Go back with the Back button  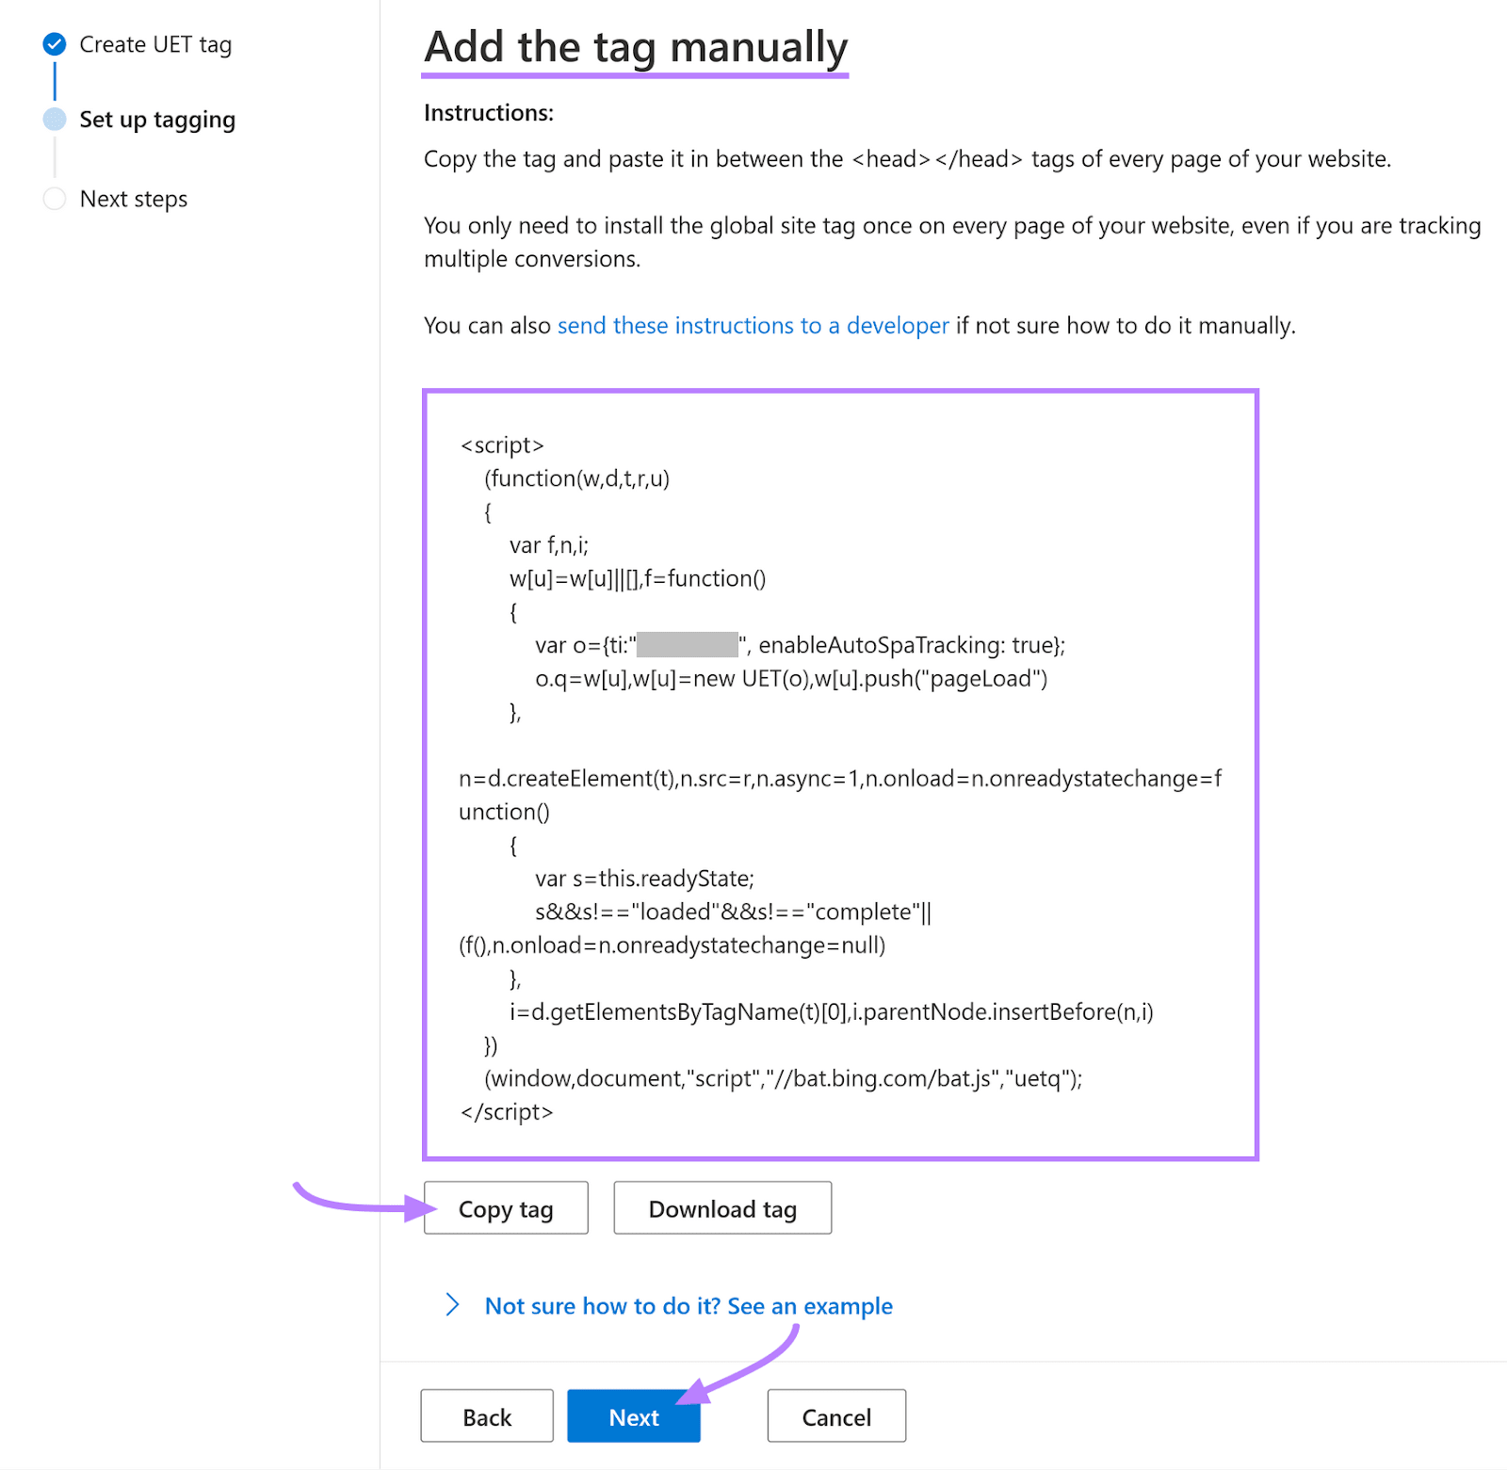pyautogui.click(x=487, y=1416)
